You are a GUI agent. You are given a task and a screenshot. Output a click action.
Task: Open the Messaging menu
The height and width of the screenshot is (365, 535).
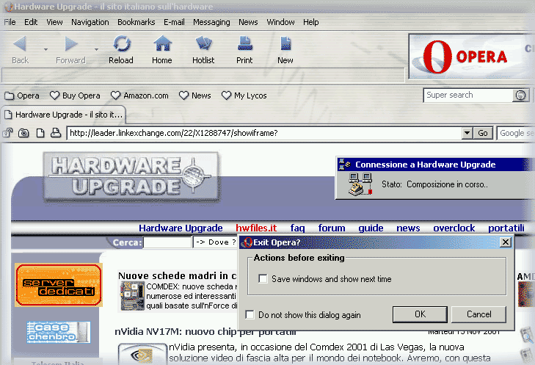click(x=211, y=22)
